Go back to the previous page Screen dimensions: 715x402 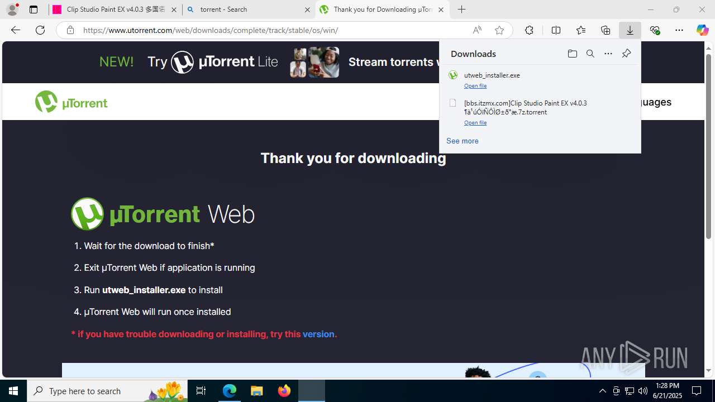tap(15, 30)
